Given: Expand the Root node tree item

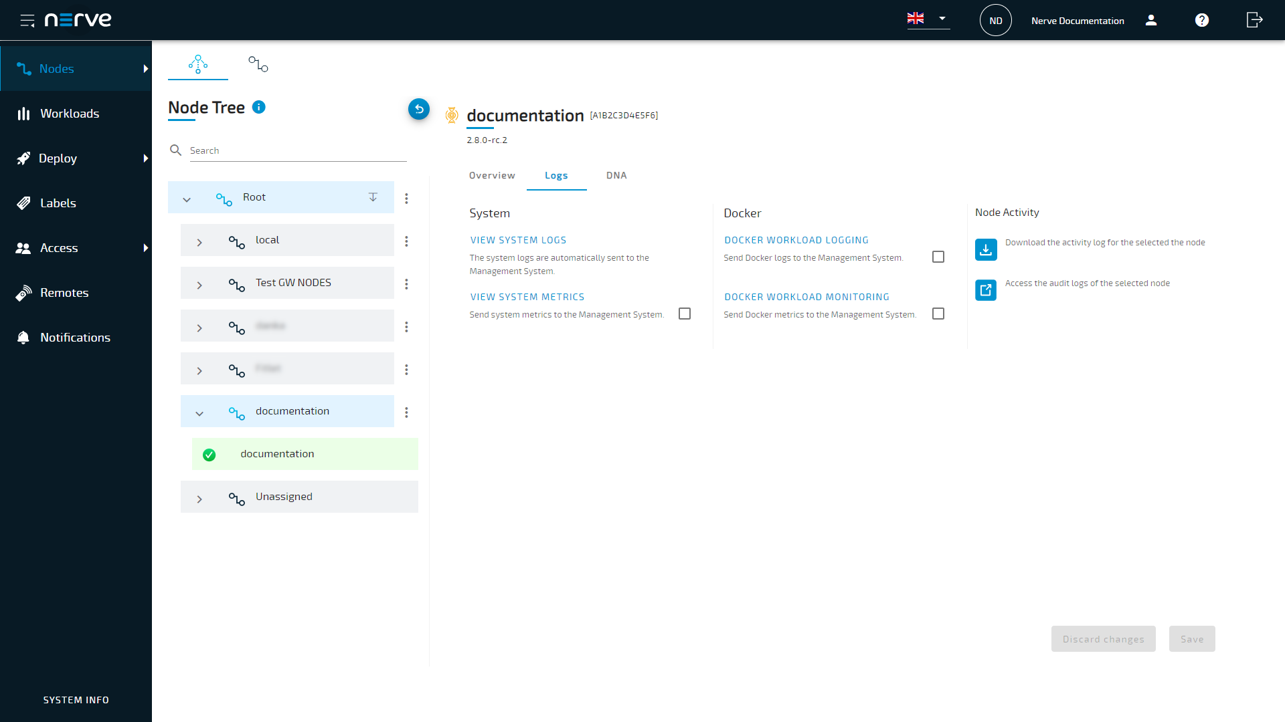Looking at the screenshot, I should click(x=186, y=197).
